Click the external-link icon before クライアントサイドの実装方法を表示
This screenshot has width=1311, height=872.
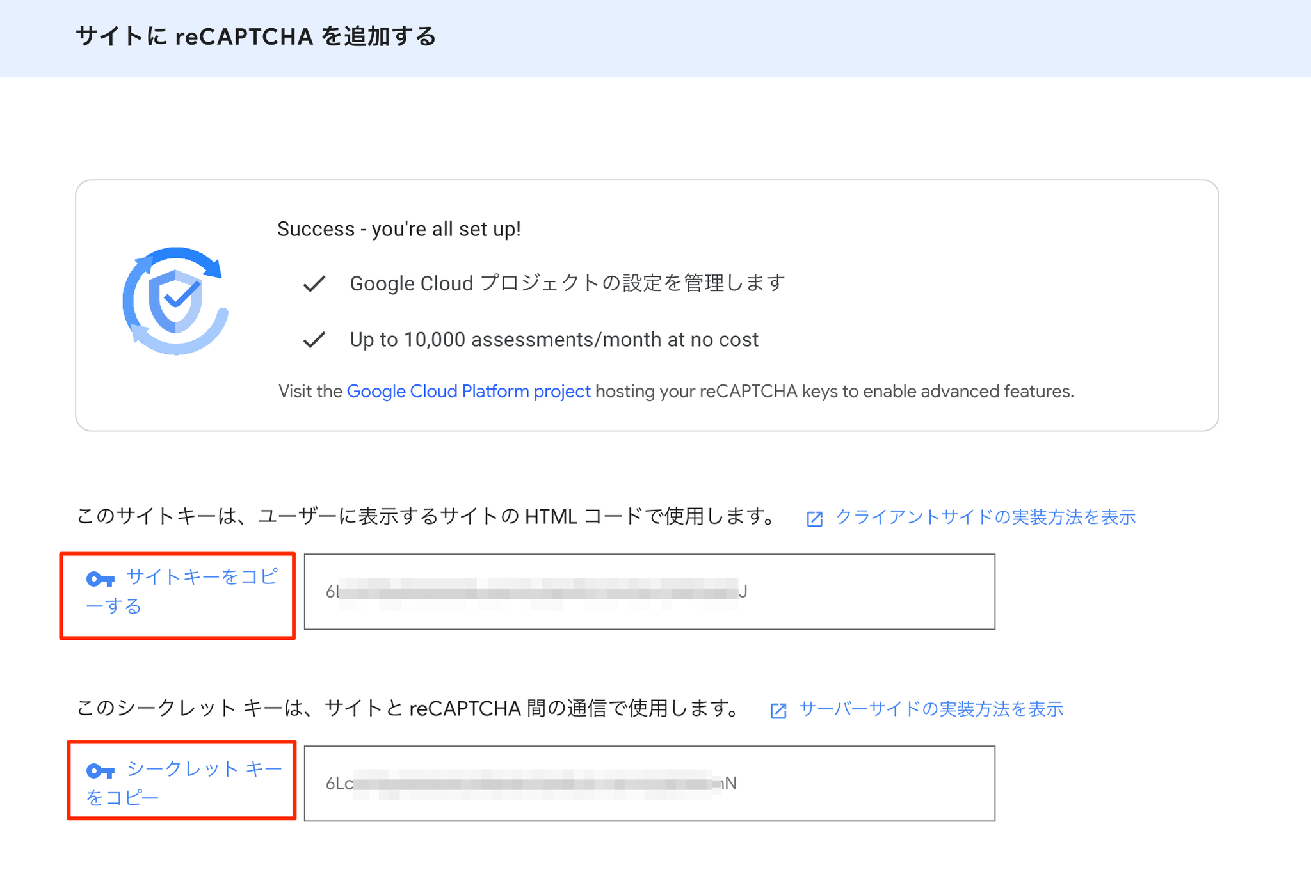tap(814, 518)
